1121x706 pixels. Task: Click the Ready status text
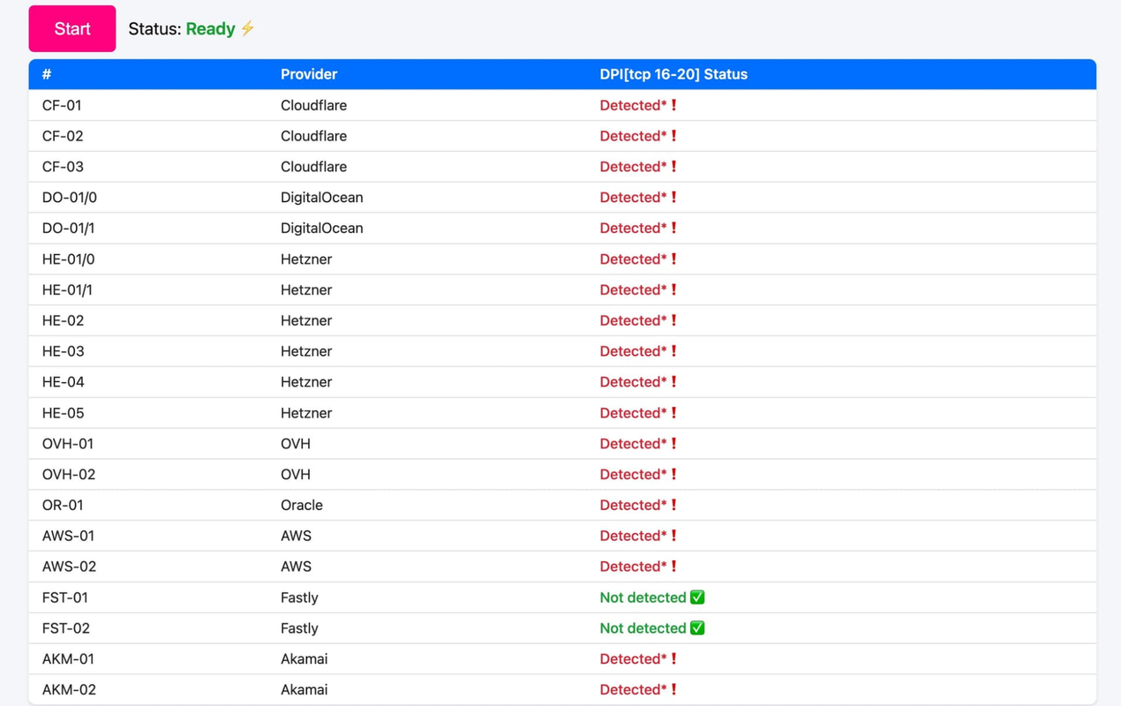click(210, 29)
